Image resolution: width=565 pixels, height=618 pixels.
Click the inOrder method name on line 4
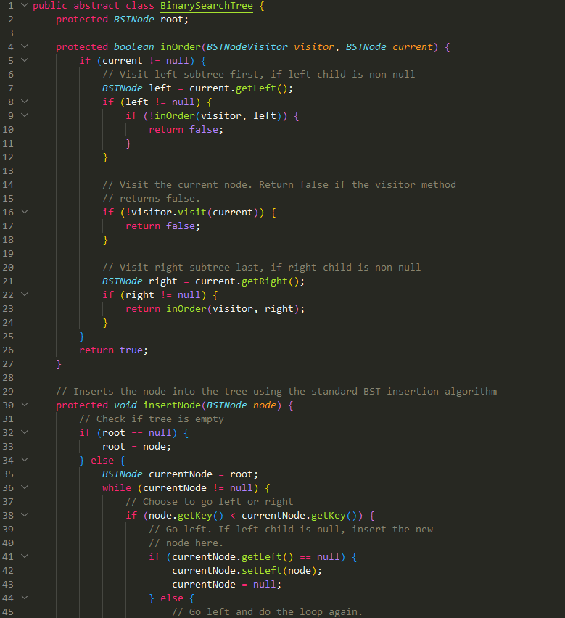[x=181, y=47]
